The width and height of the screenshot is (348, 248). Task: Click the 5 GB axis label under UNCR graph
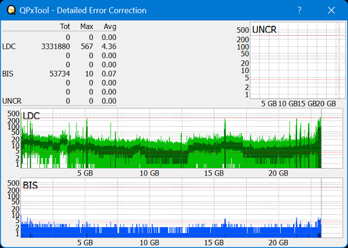[269, 104]
